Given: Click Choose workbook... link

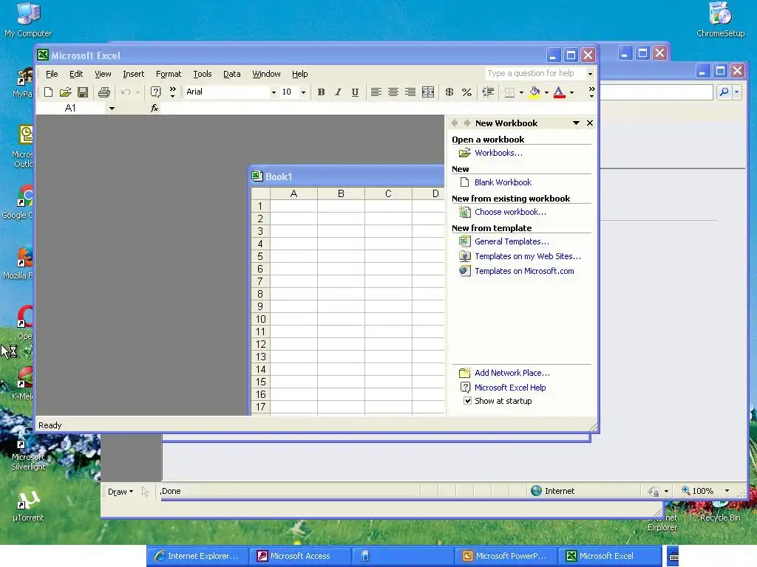Looking at the screenshot, I should (510, 212).
